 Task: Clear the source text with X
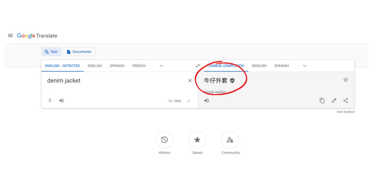pyautogui.click(x=190, y=81)
